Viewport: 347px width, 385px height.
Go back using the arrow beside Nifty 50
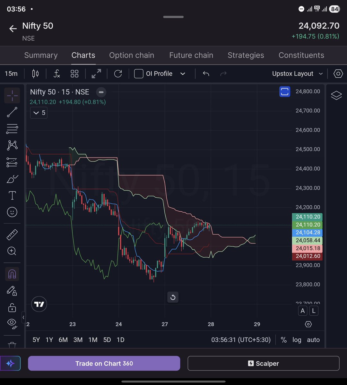tap(13, 29)
